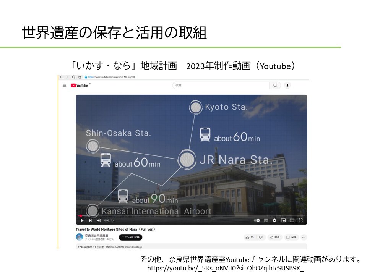This screenshot has height=275, width=367.
Task: Click the チャンネル登録者数 subscriber count text
Action: [99, 239]
